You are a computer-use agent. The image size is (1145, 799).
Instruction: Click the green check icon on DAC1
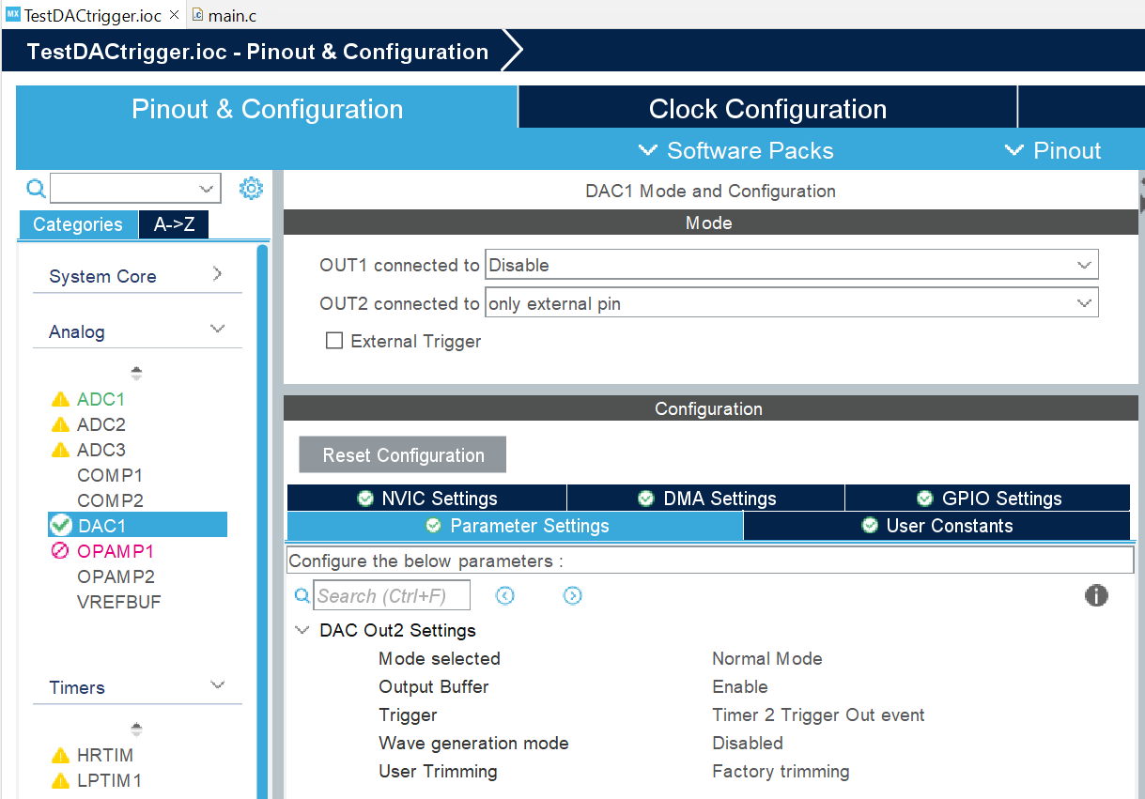59,524
